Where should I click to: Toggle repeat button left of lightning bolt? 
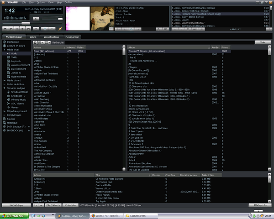coord(52,29)
